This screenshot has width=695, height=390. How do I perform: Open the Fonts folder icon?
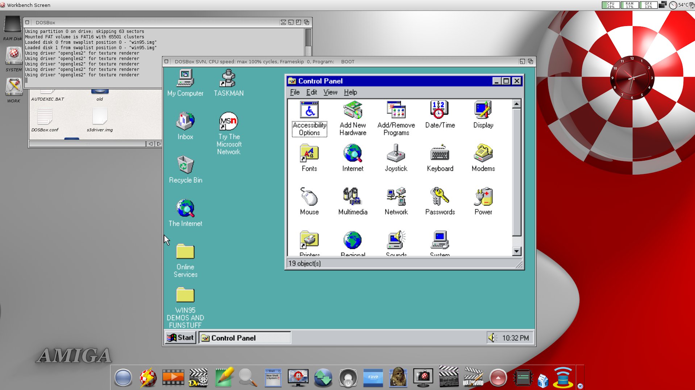(309, 158)
